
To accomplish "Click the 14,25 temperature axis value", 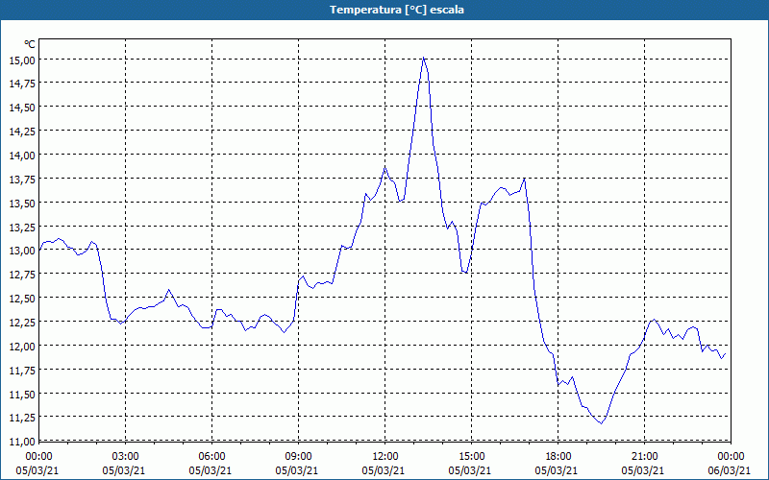I will [x=21, y=132].
